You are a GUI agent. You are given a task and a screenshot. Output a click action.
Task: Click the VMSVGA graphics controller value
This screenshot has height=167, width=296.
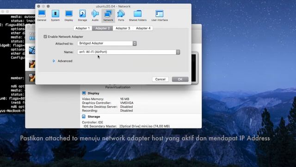(127, 103)
